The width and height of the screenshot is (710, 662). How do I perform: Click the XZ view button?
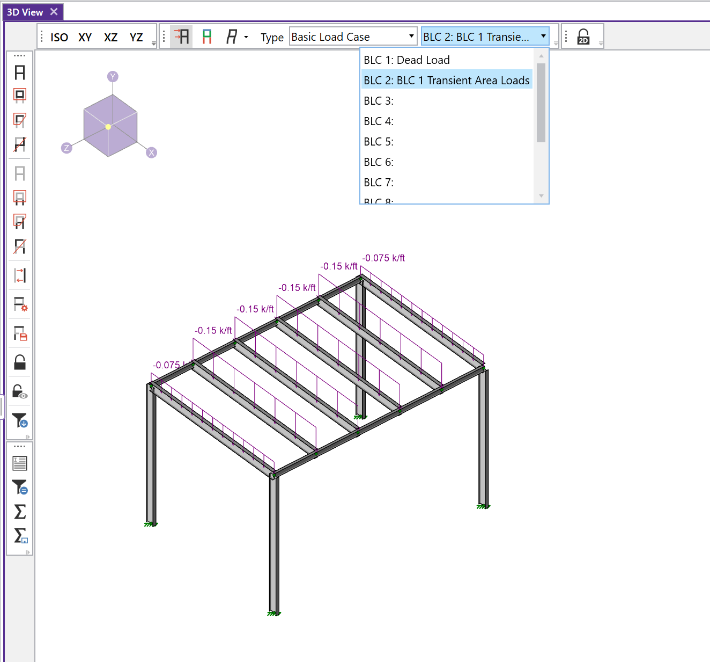pyautogui.click(x=110, y=37)
